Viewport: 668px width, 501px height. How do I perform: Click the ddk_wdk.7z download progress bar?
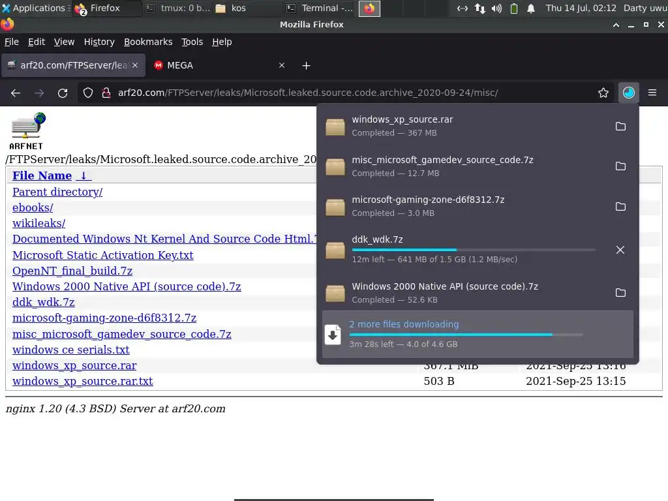coord(474,250)
